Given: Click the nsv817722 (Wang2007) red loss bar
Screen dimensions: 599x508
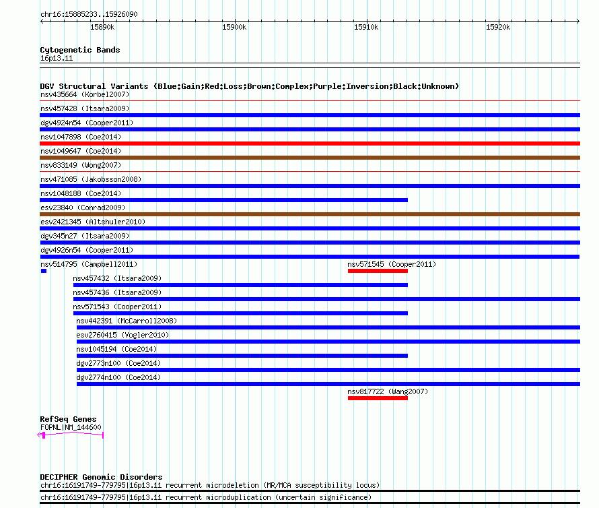Looking at the screenshot, I should coord(378,398).
